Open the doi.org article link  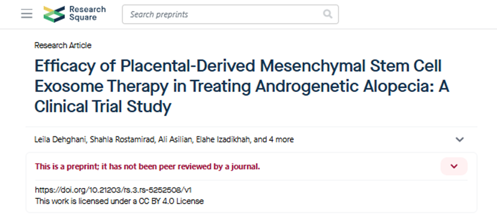[113, 190]
